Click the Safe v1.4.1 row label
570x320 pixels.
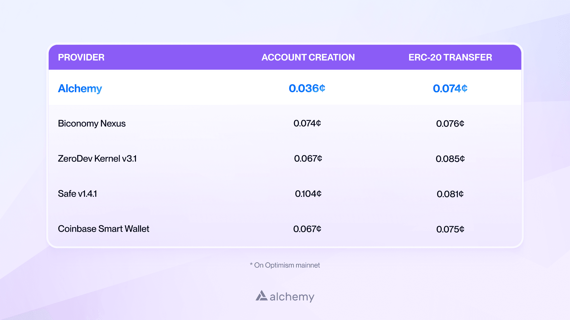[77, 194]
